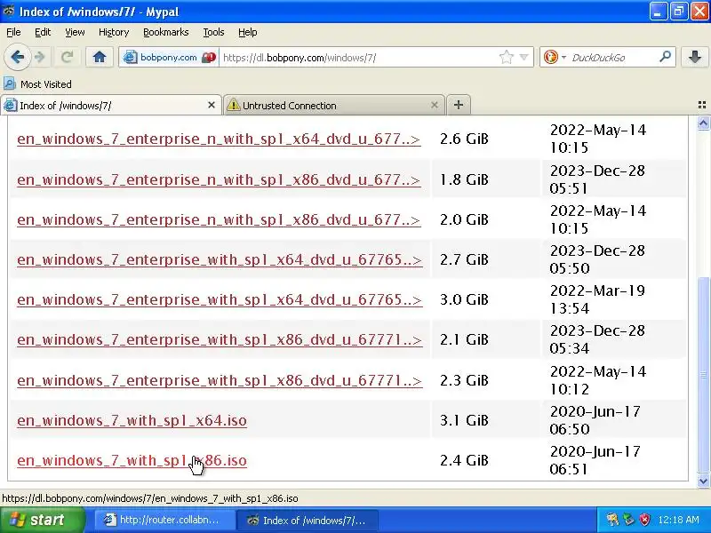
Task: Click the Forward arrow navigation button
Action: pos(40,57)
